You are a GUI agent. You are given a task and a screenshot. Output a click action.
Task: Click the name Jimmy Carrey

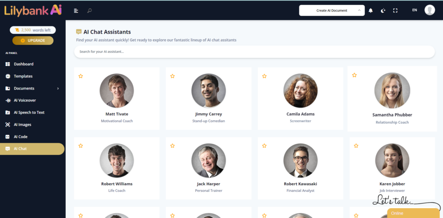pos(209,114)
